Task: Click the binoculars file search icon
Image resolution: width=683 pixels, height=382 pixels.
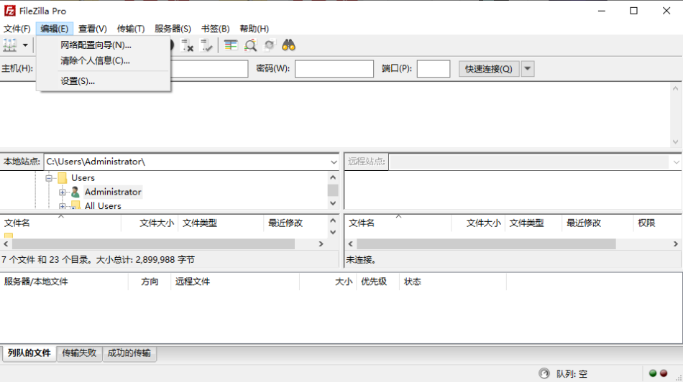Action: tap(288, 45)
